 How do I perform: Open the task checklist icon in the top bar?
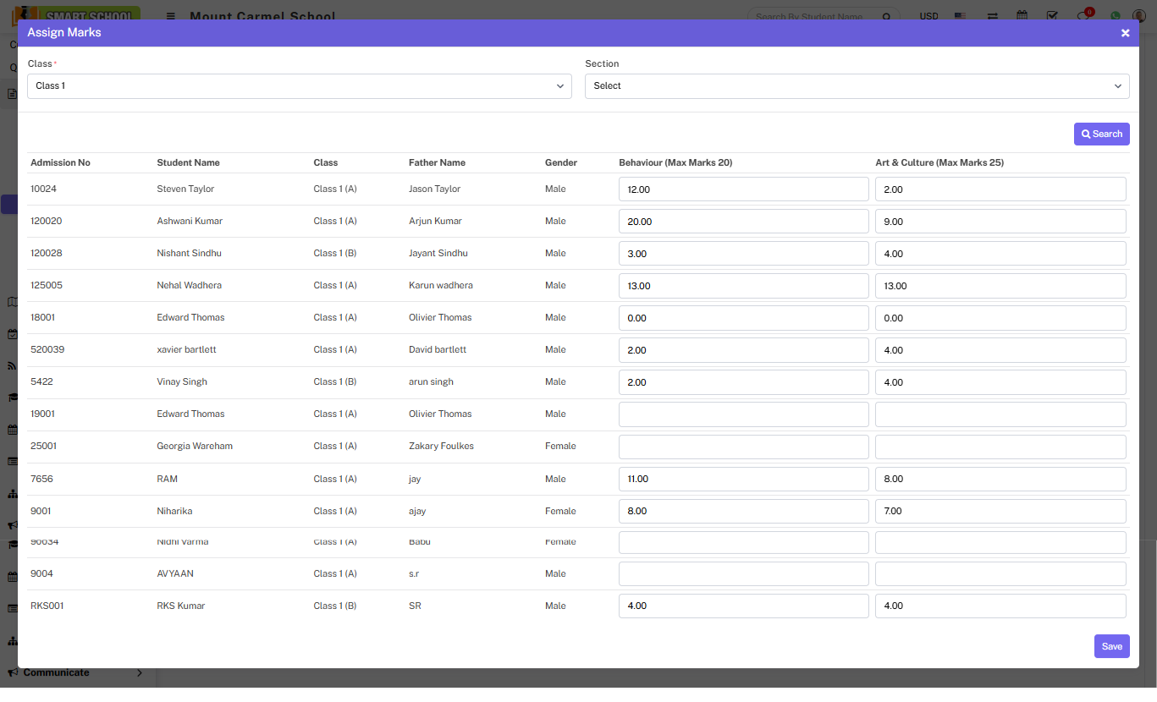click(1052, 15)
